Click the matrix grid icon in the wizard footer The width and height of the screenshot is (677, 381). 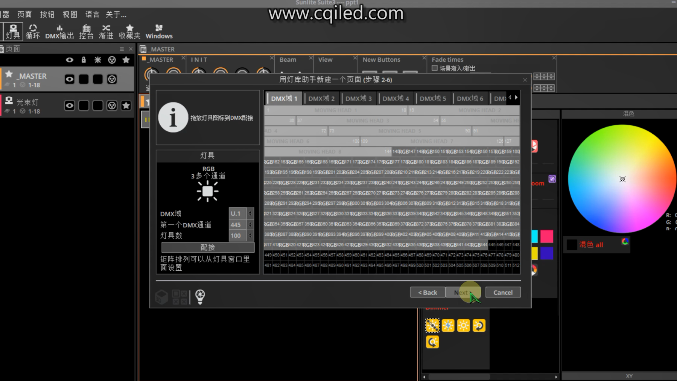click(180, 297)
